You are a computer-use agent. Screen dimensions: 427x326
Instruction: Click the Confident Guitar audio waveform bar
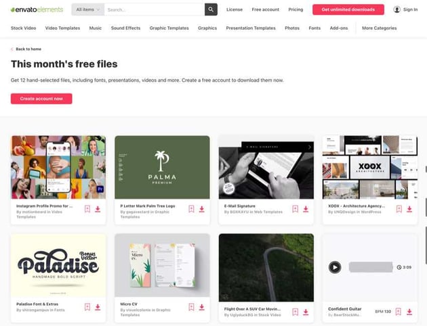click(371, 267)
